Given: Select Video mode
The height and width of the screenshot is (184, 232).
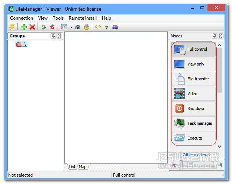Looking at the screenshot, I should click(193, 94).
